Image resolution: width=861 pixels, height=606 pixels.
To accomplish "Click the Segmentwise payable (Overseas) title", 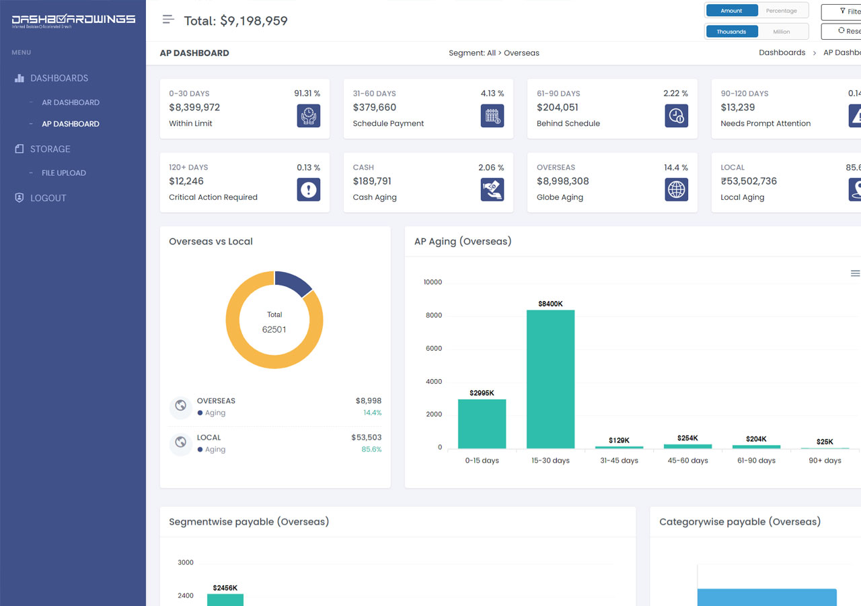I will (x=249, y=522).
